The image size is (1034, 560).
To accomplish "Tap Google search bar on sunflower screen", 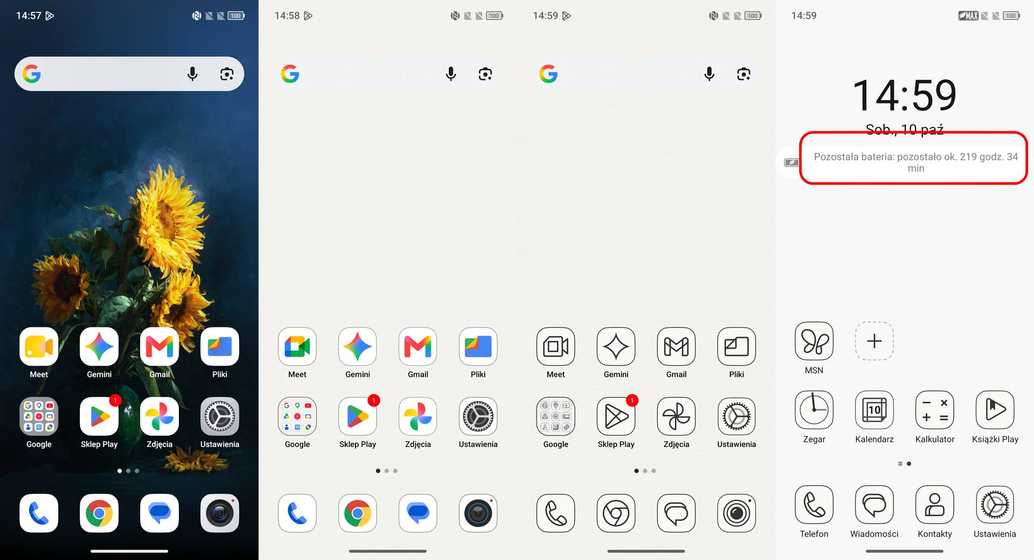I will tap(129, 74).
